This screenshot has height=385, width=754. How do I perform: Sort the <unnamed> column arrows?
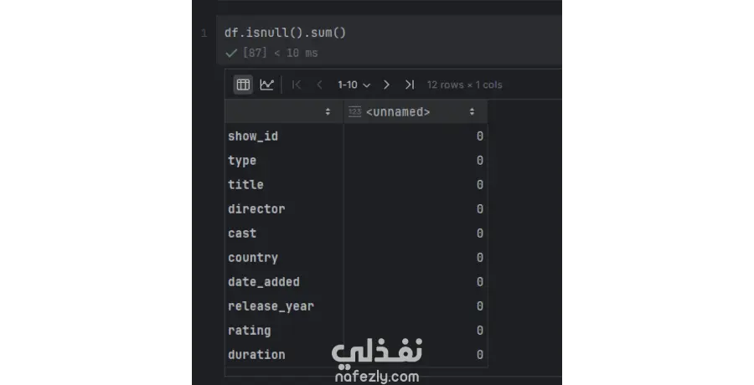pos(473,111)
